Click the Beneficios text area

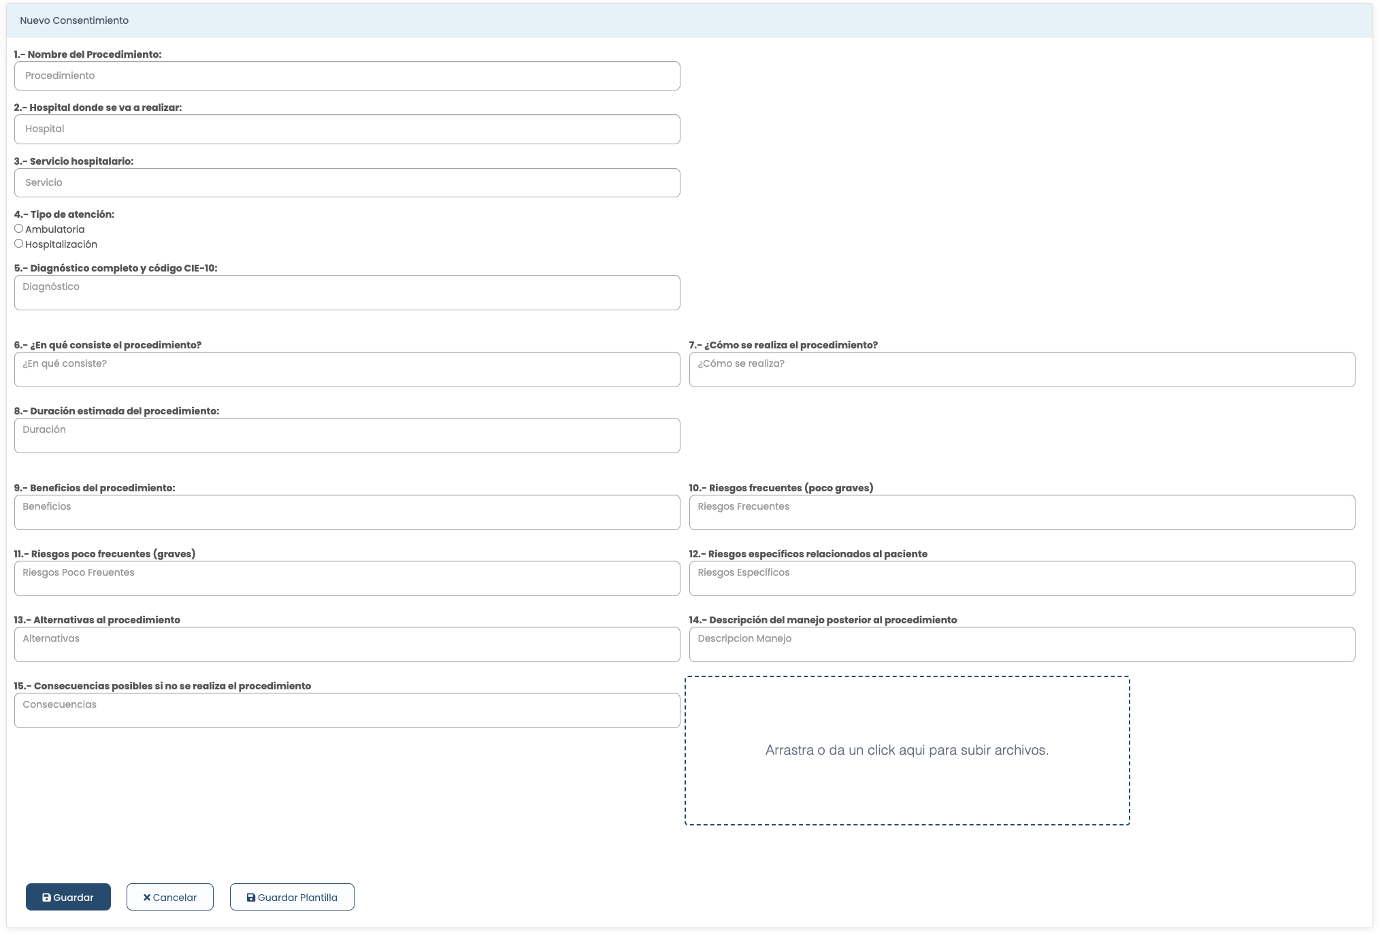(x=347, y=512)
